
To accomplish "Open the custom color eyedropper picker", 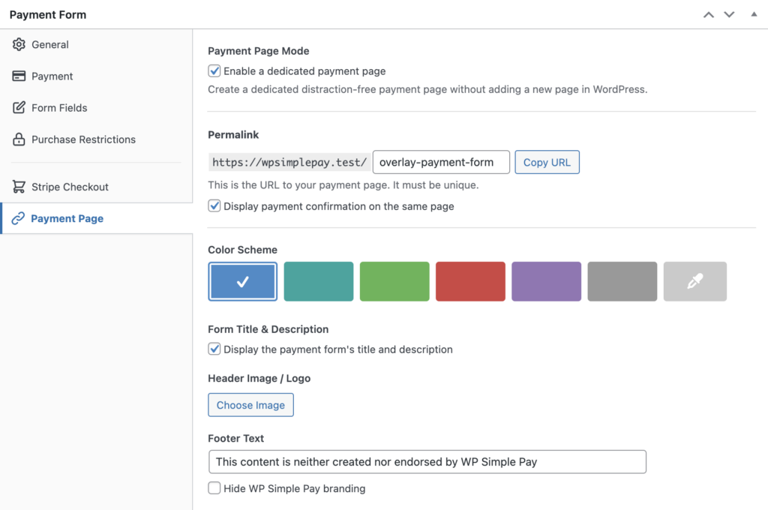I will tap(695, 281).
